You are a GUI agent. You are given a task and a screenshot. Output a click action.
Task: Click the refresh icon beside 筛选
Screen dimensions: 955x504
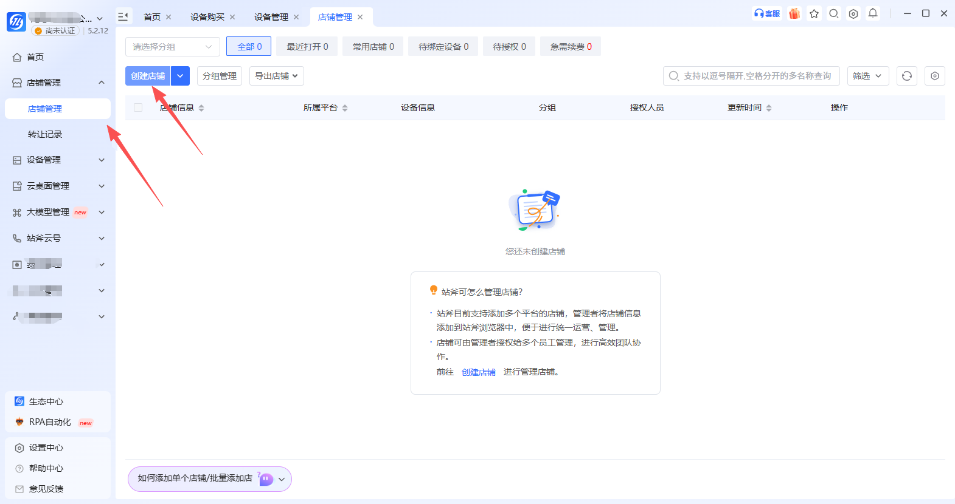click(907, 76)
